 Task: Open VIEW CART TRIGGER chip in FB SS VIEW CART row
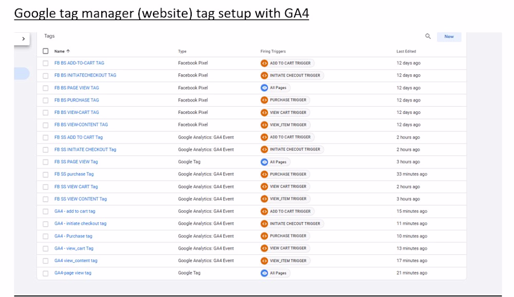point(285,186)
